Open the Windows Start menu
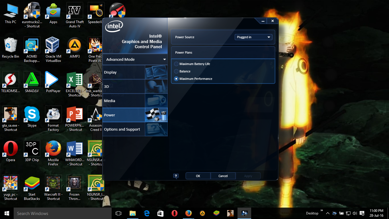 [7, 213]
